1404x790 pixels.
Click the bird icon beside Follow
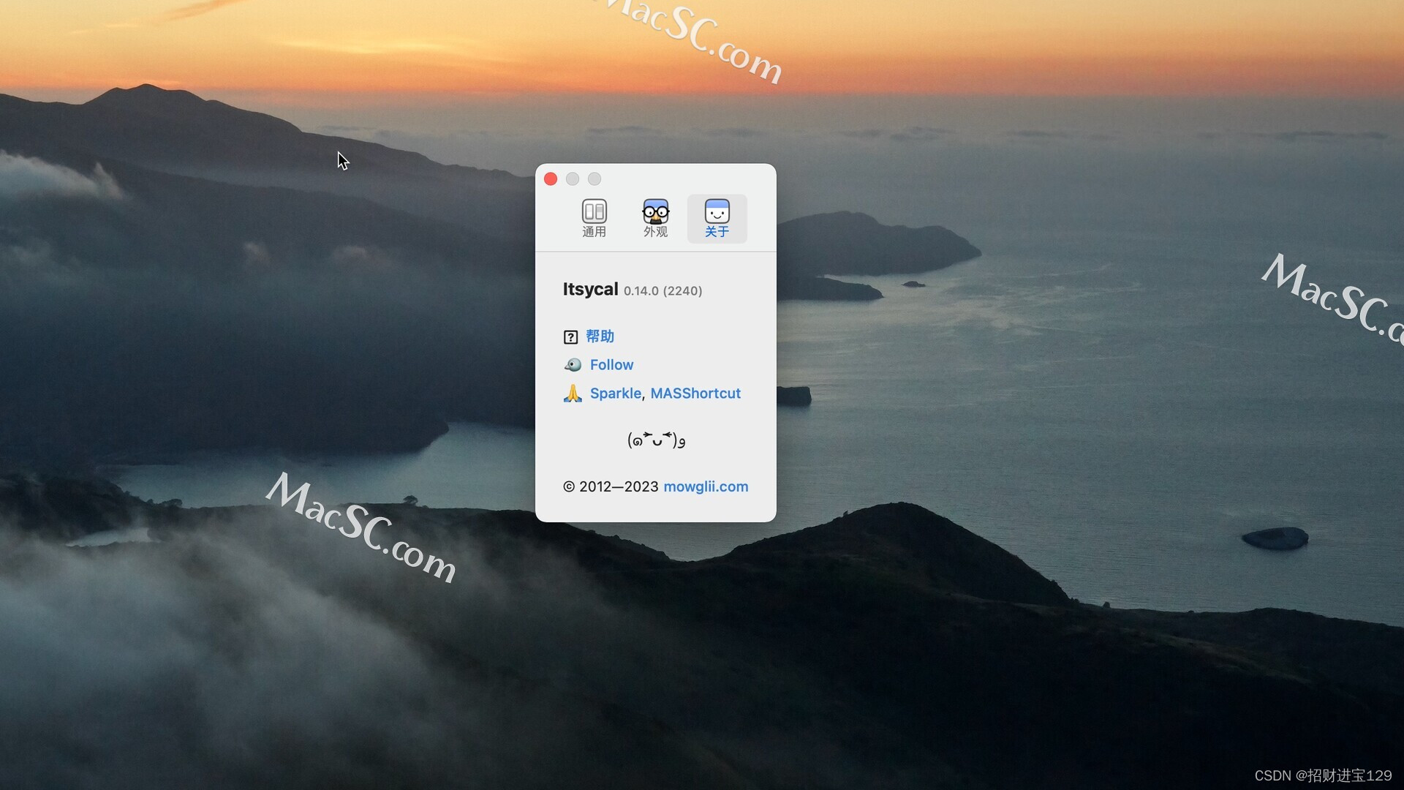(573, 365)
